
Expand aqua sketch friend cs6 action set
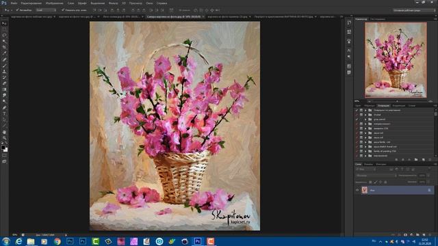[365, 146]
